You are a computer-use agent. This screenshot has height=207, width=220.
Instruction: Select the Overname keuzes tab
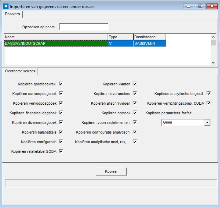point(20,71)
